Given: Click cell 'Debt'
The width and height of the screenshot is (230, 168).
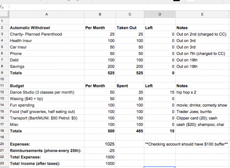Looking at the screenshot, I should coord(46,60).
